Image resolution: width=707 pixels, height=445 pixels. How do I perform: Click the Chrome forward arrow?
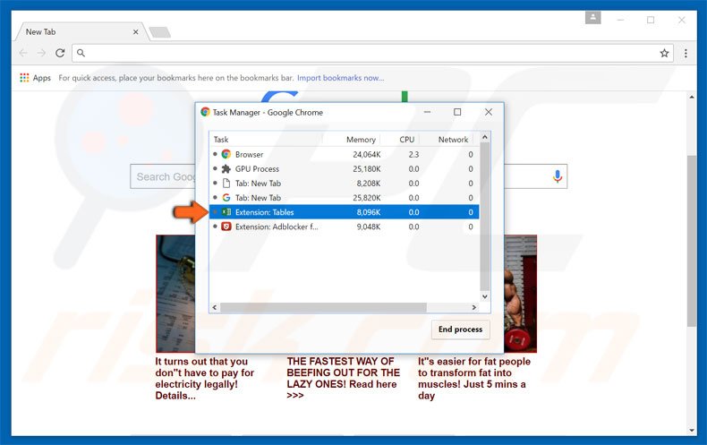[41, 53]
